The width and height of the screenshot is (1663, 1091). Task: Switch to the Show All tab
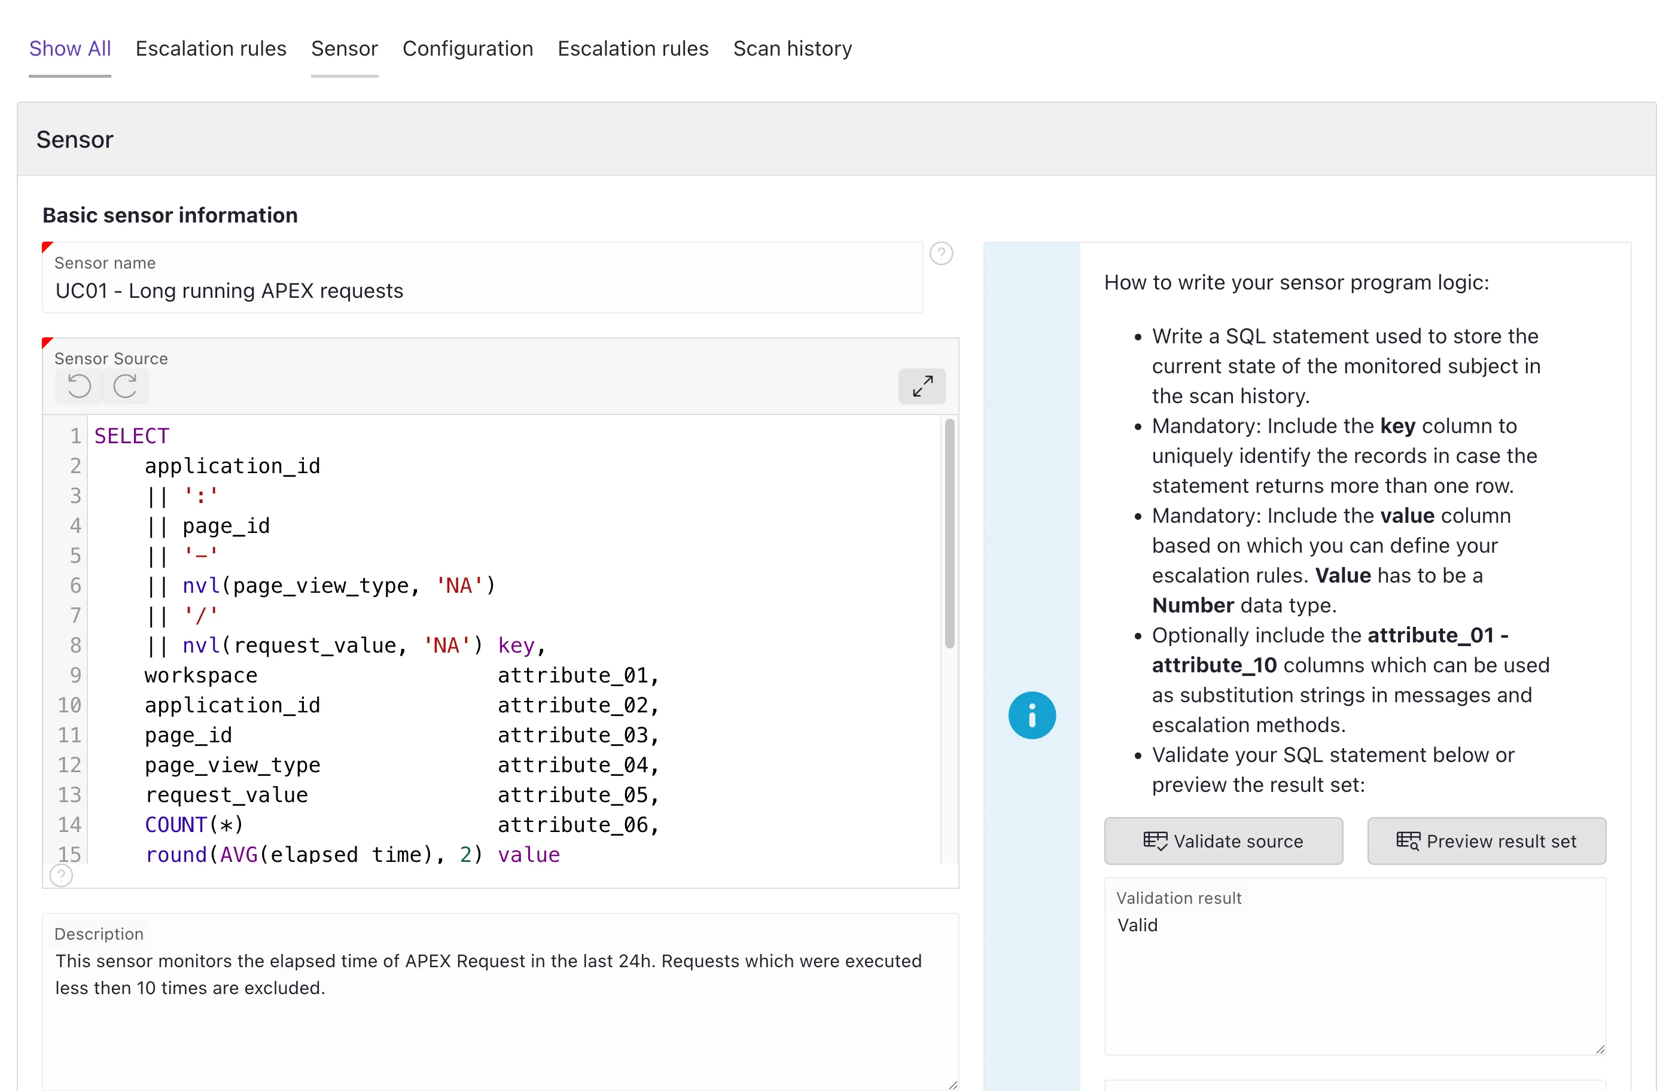click(x=70, y=49)
